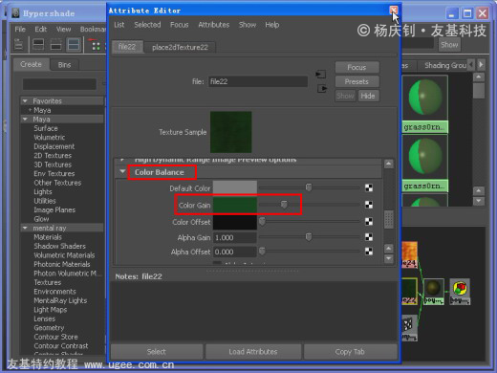Select the shading group node in the work area
Image resolution: width=497 pixels, height=373 pixels.
tap(460, 291)
